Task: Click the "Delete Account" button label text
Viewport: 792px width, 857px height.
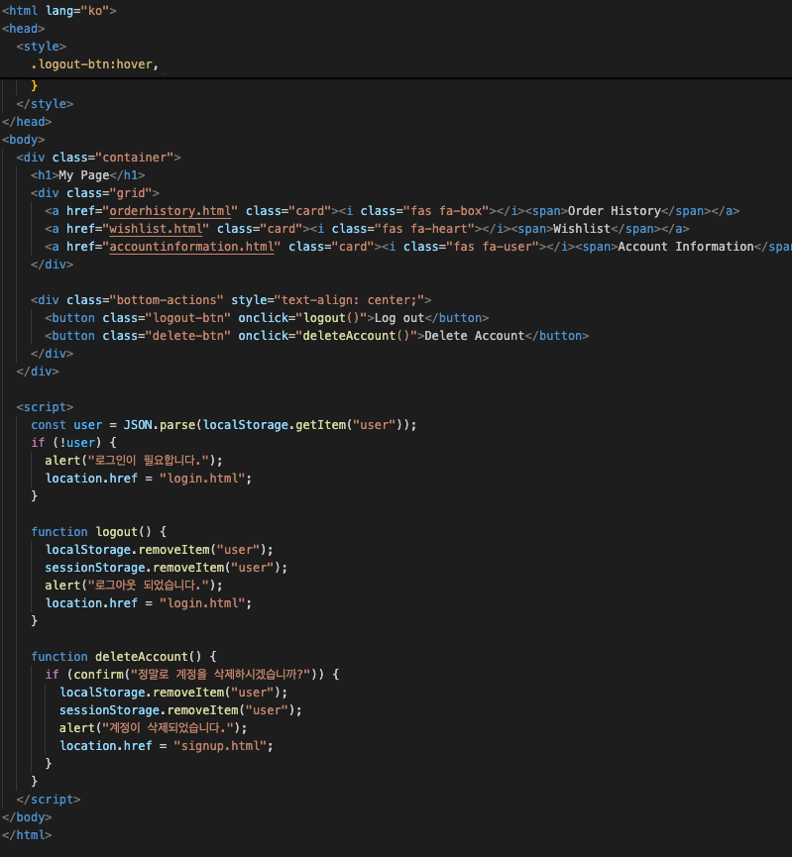Action: 474,336
